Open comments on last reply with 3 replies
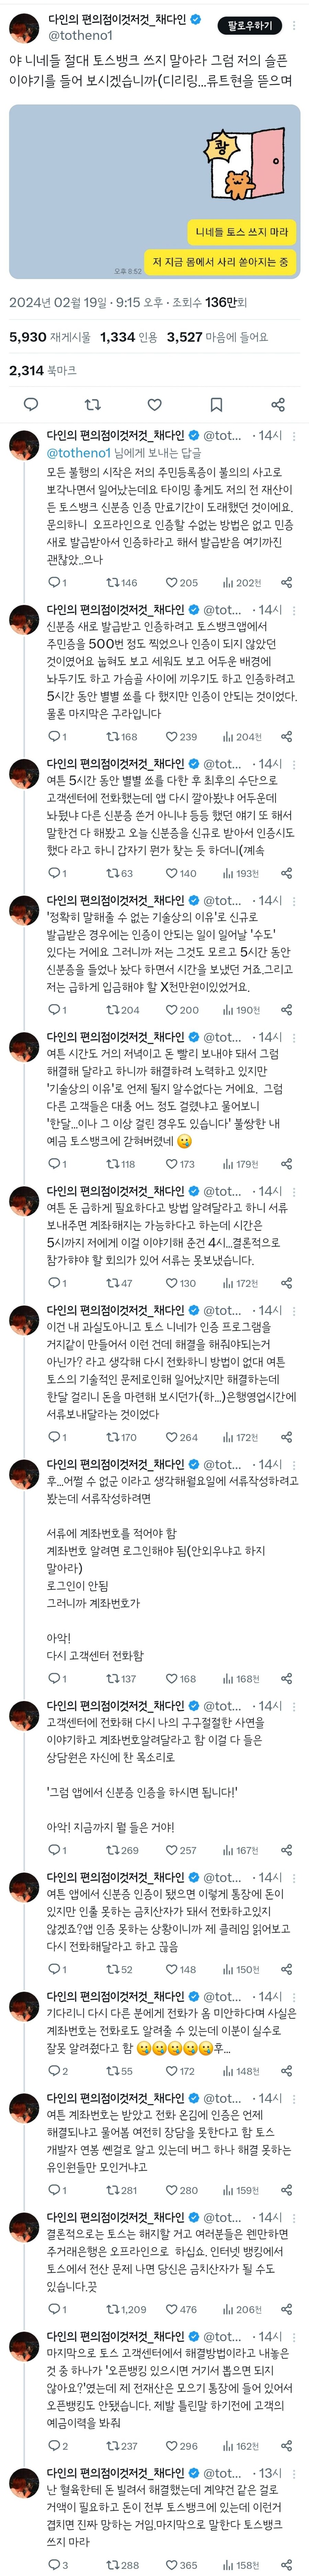 (58, 2565)
